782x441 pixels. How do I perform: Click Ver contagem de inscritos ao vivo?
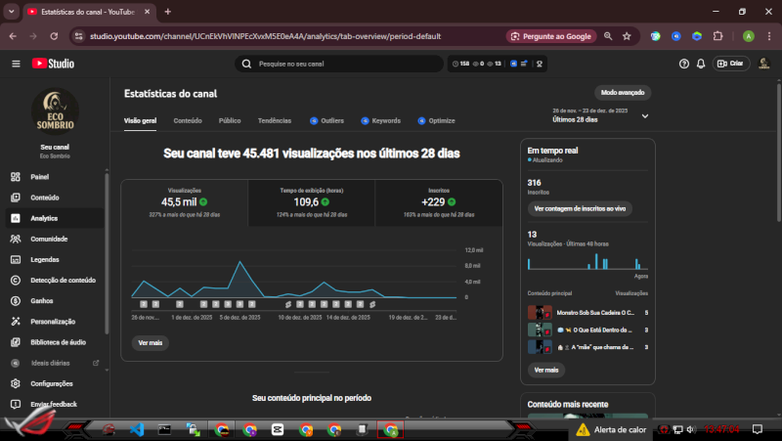click(x=578, y=208)
